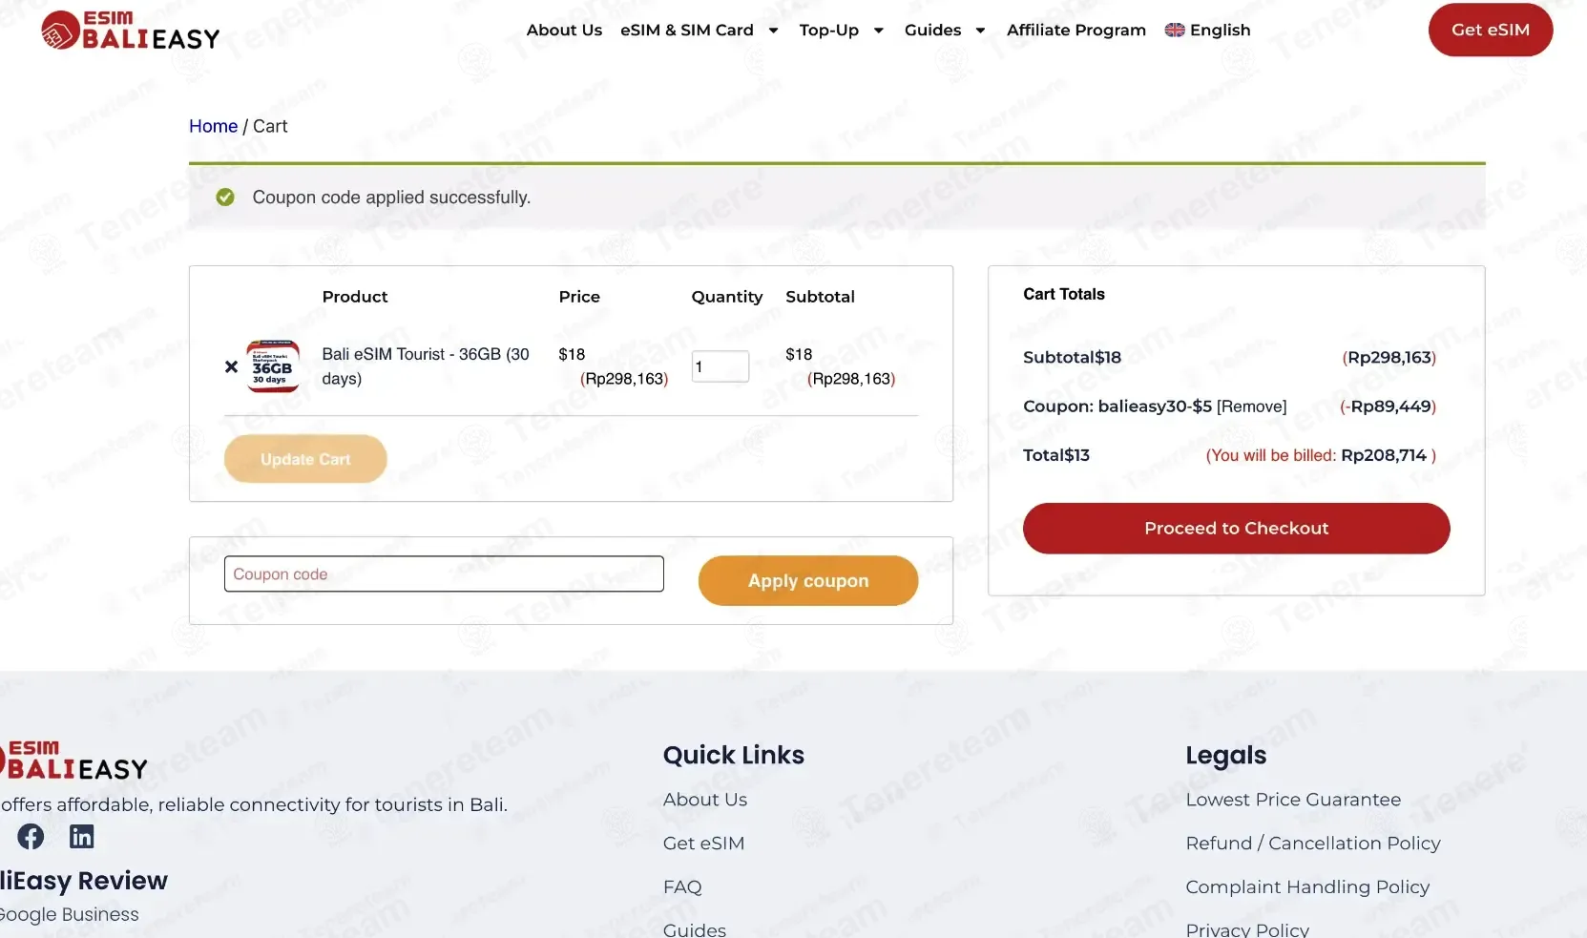
Task: Open the Bali eSIM 36GB product thumbnail
Action: (x=273, y=366)
